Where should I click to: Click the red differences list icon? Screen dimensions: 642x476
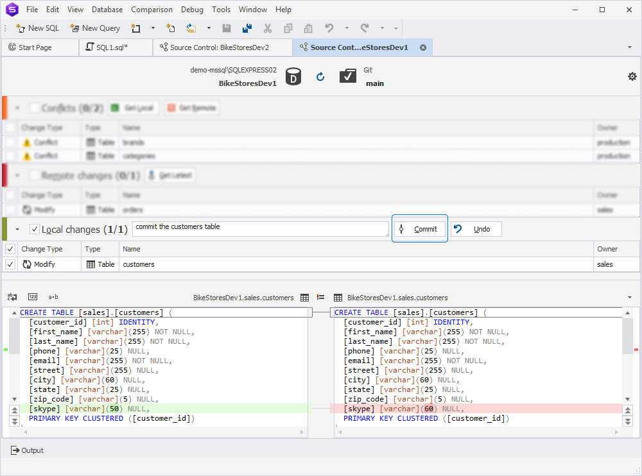coord(320,297)
